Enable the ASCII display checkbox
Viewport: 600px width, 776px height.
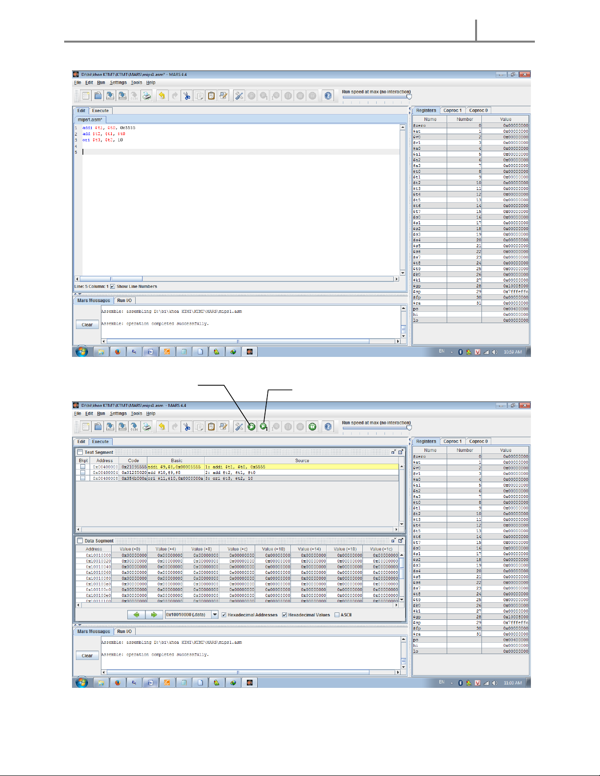pos(337,615)
